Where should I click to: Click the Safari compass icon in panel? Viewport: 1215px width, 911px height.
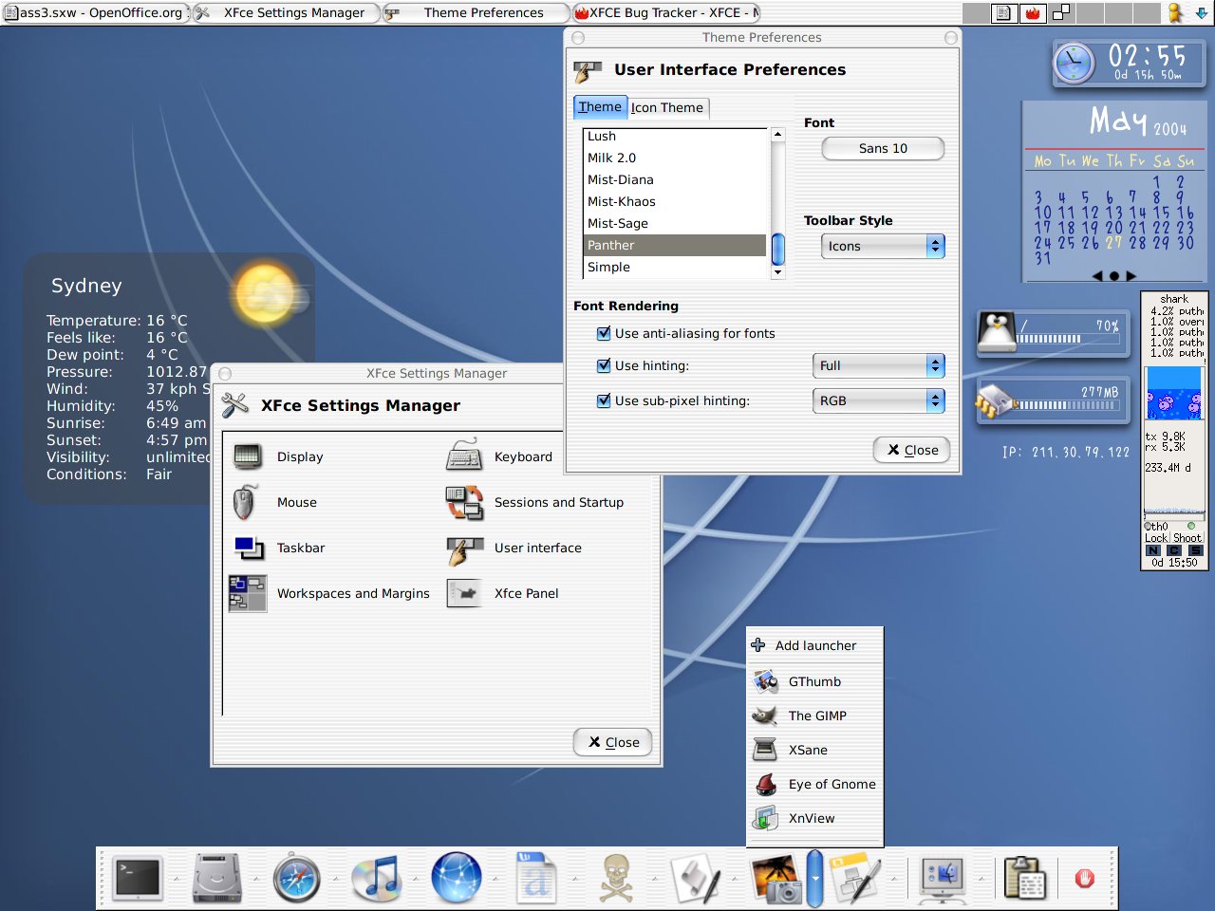296,878
